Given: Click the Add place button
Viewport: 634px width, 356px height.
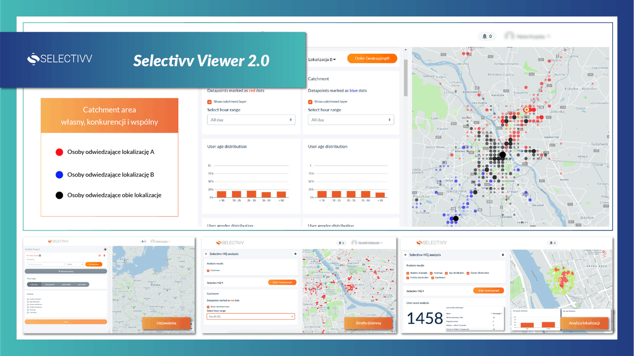Looking at the screenshot, I should coord(94,264).
